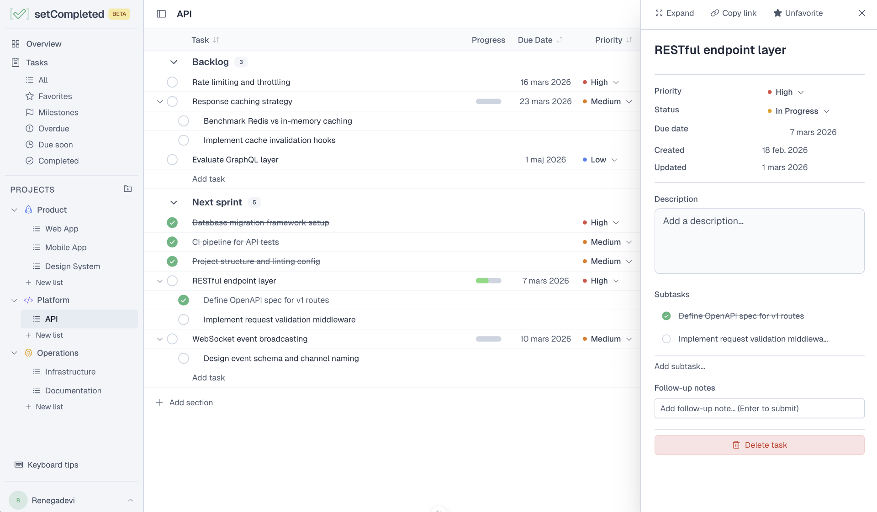Click the Delete task button
Image resolution: width=877 pixels, height=512 pixels.
coord(759,445)
